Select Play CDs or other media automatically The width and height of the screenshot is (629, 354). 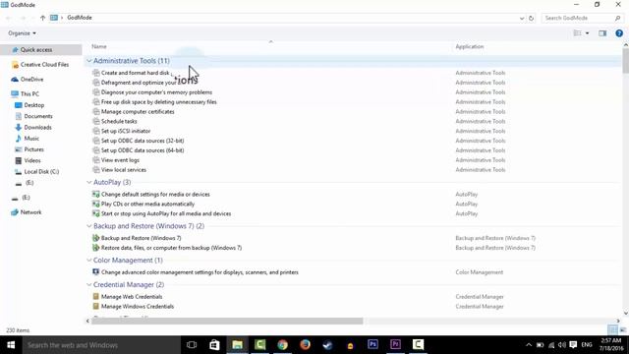coord(147,204)
